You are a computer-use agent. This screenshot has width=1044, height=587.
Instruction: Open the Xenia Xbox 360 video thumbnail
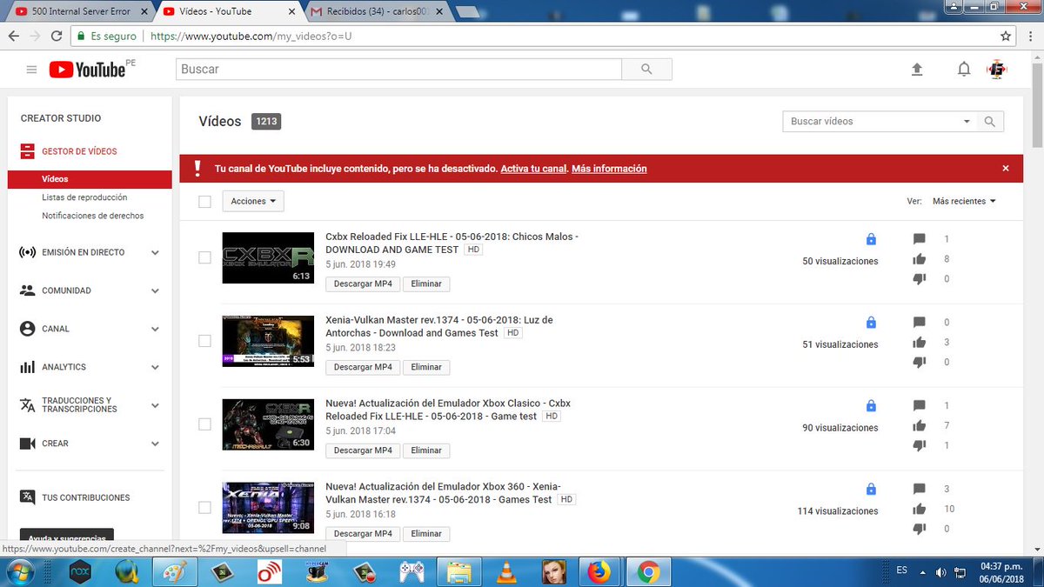point(268,508)
